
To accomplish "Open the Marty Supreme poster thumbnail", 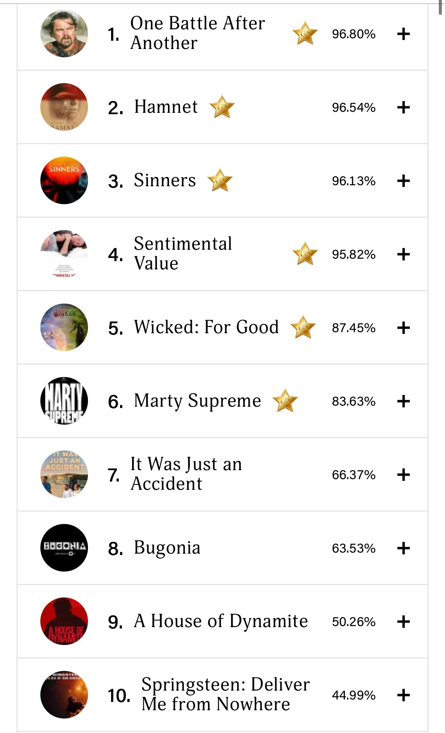I will (64, 401).
